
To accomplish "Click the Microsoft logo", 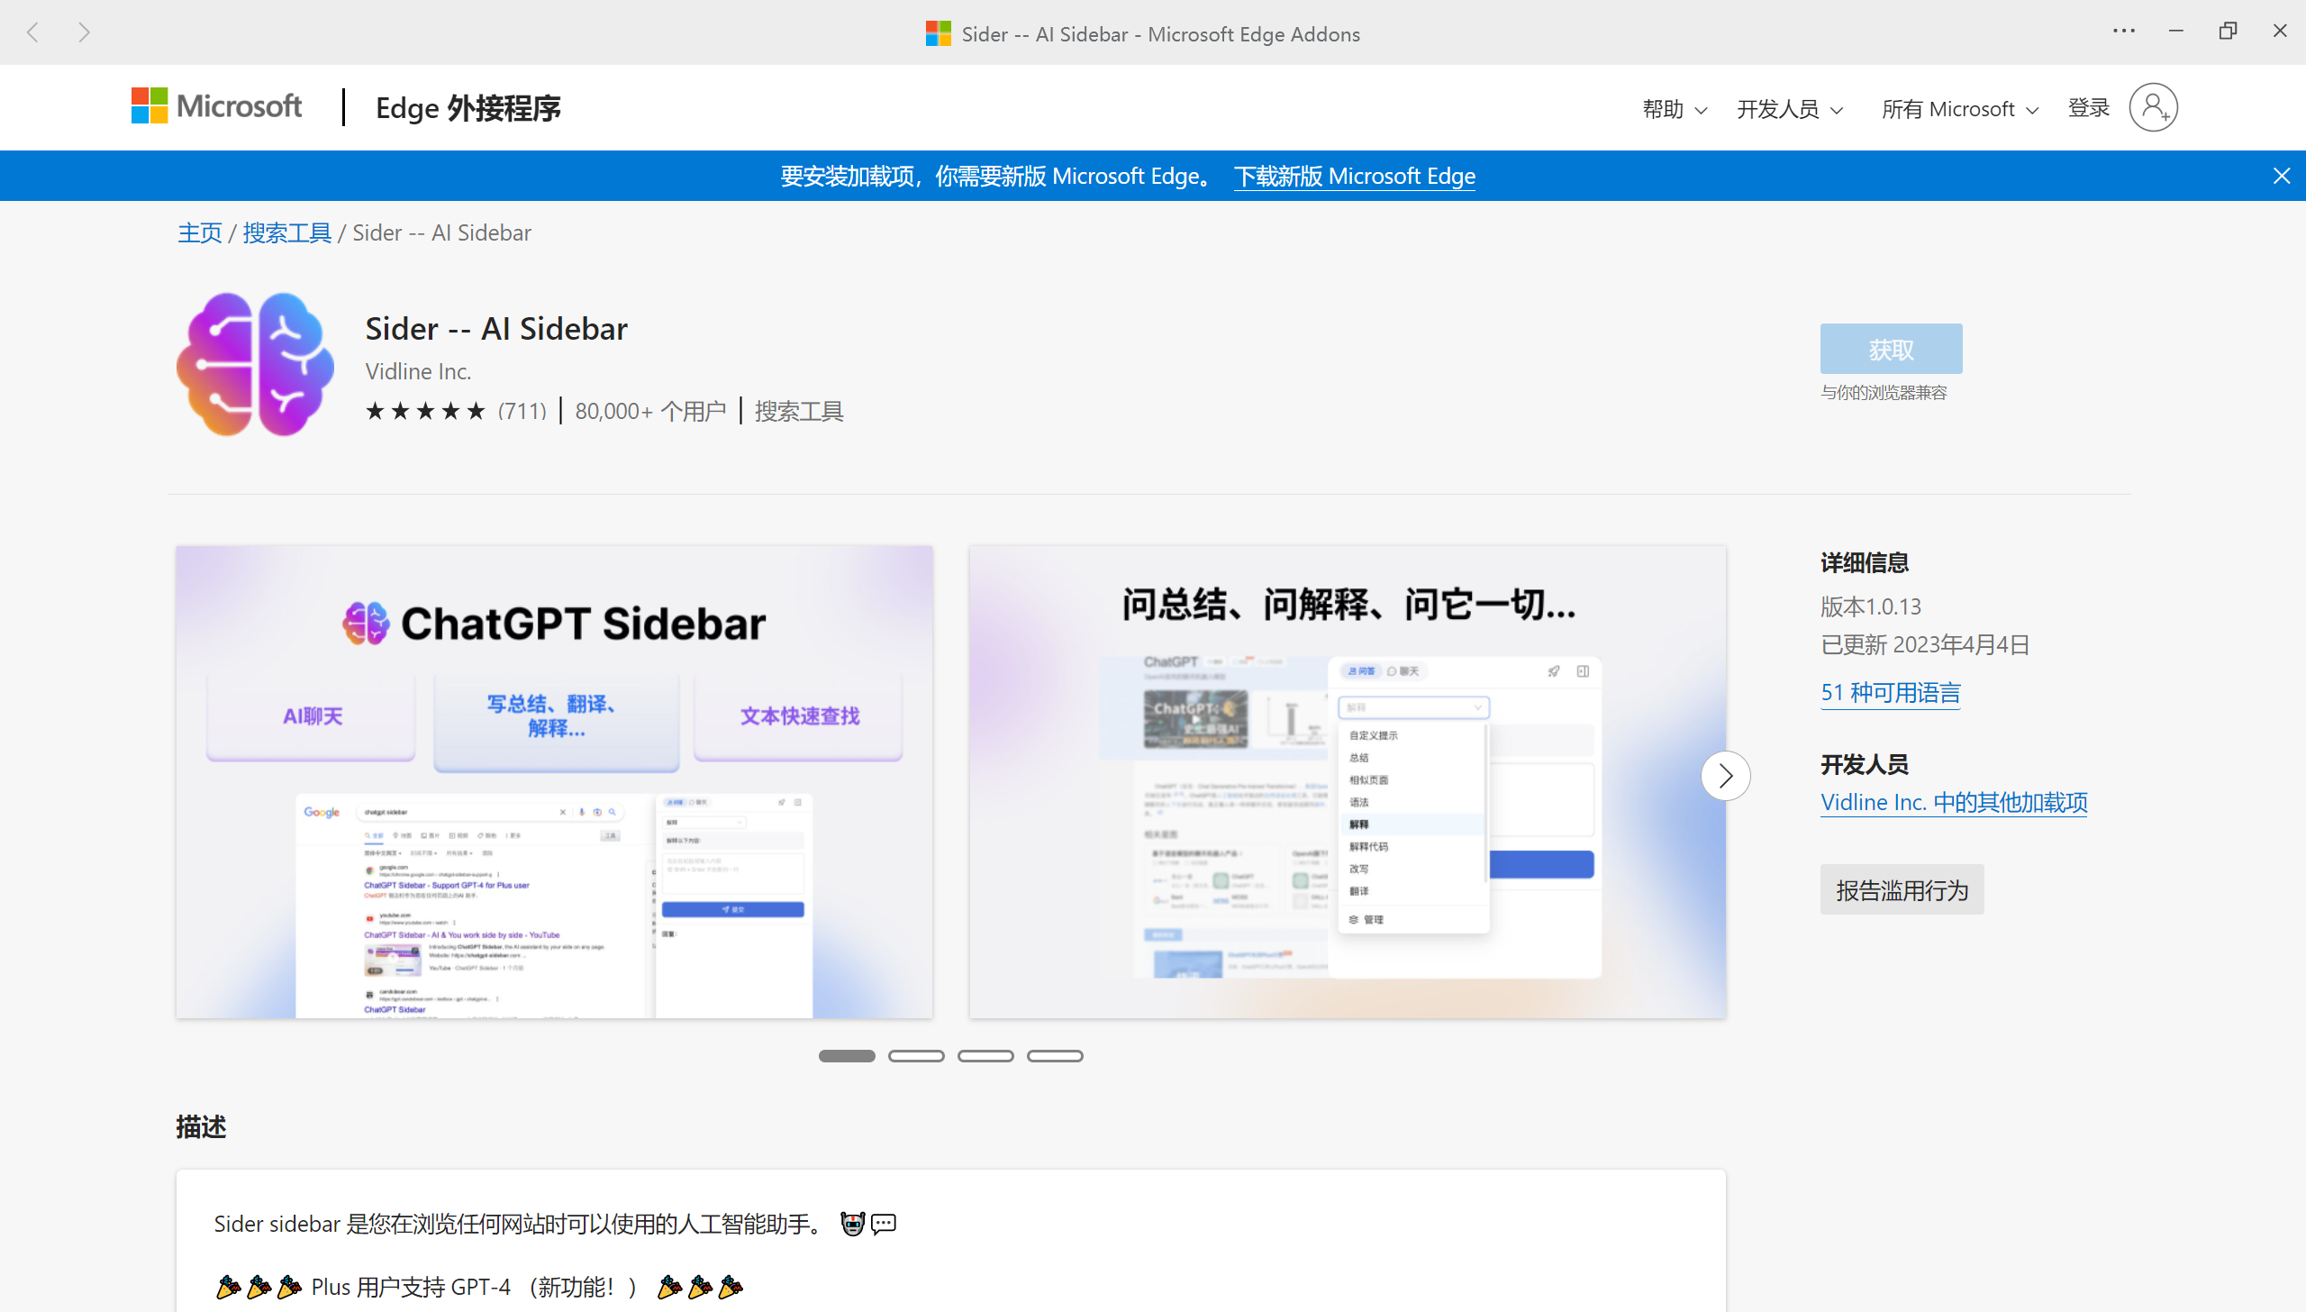I will tap(216, 106).
